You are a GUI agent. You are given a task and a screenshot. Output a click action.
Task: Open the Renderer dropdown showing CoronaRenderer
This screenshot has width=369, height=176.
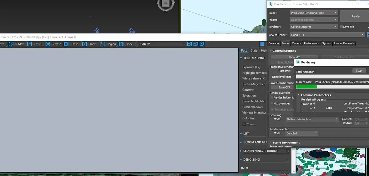[314, 27]
